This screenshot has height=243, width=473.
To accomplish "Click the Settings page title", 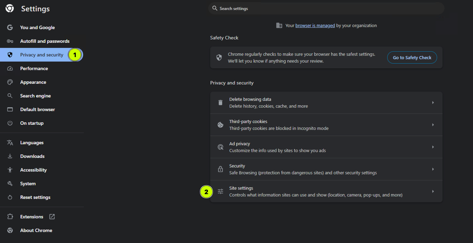I will click(36, 9).
